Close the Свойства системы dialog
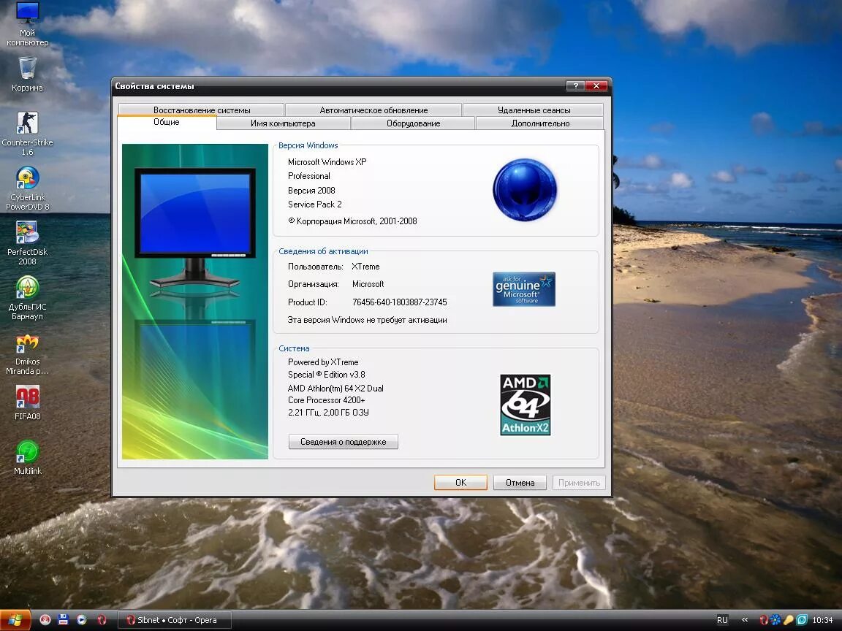 pos(596,86)
